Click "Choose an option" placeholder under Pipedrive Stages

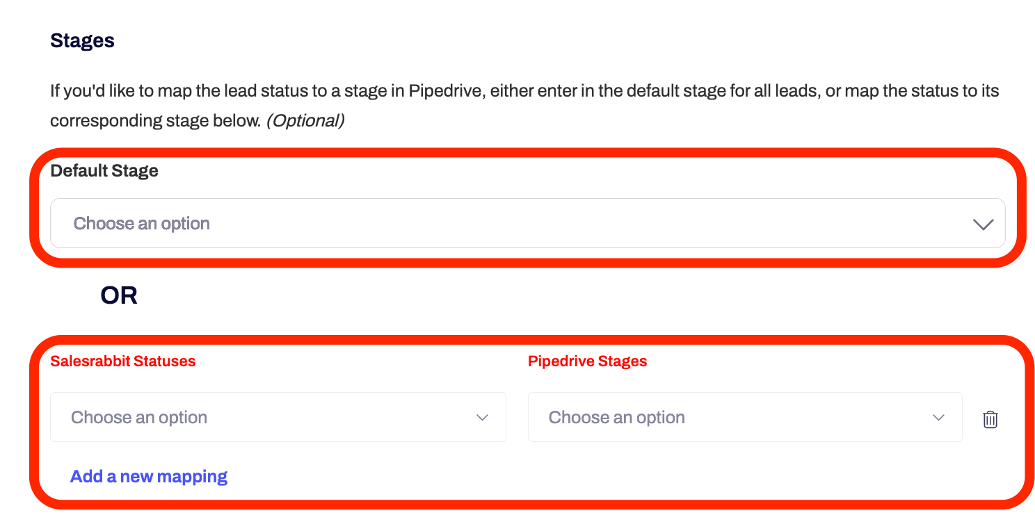point(616,418)
